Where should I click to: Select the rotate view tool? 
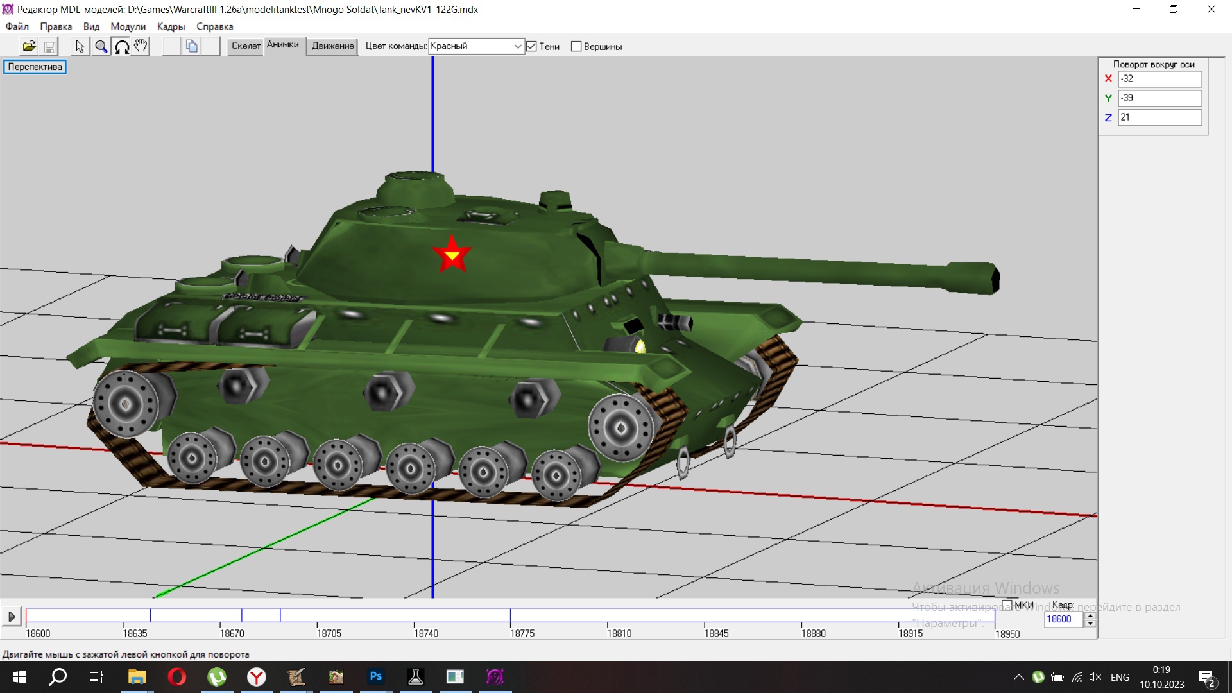[x=121, y=46]
